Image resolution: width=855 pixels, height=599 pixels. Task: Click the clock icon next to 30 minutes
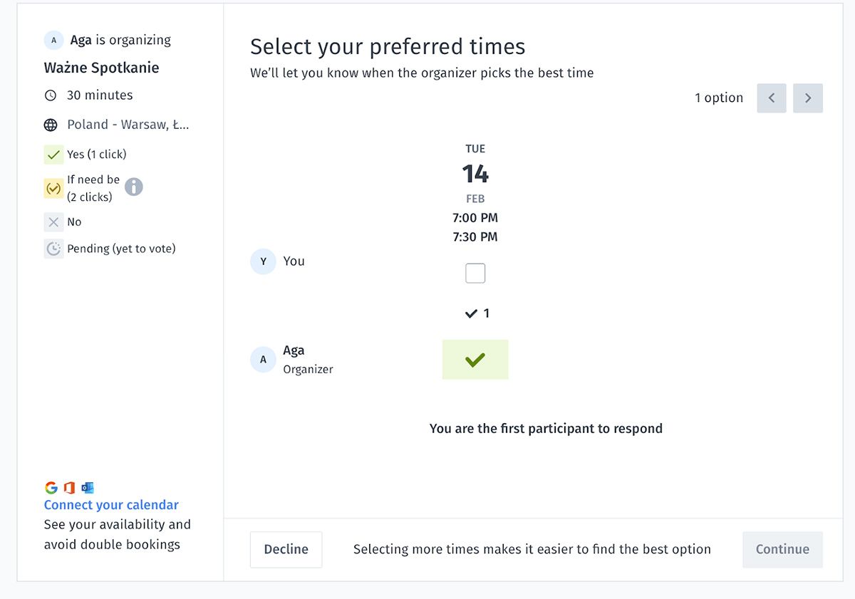51,95
